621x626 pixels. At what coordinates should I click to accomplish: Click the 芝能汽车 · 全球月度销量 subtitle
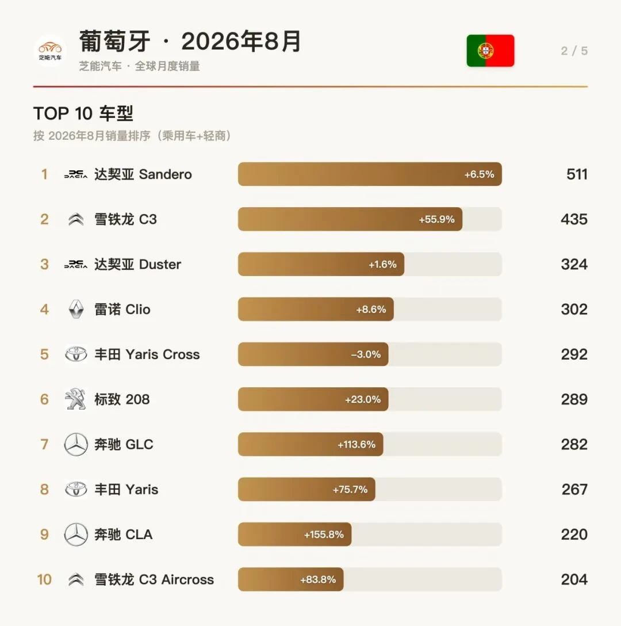click(x=139, y=66)
